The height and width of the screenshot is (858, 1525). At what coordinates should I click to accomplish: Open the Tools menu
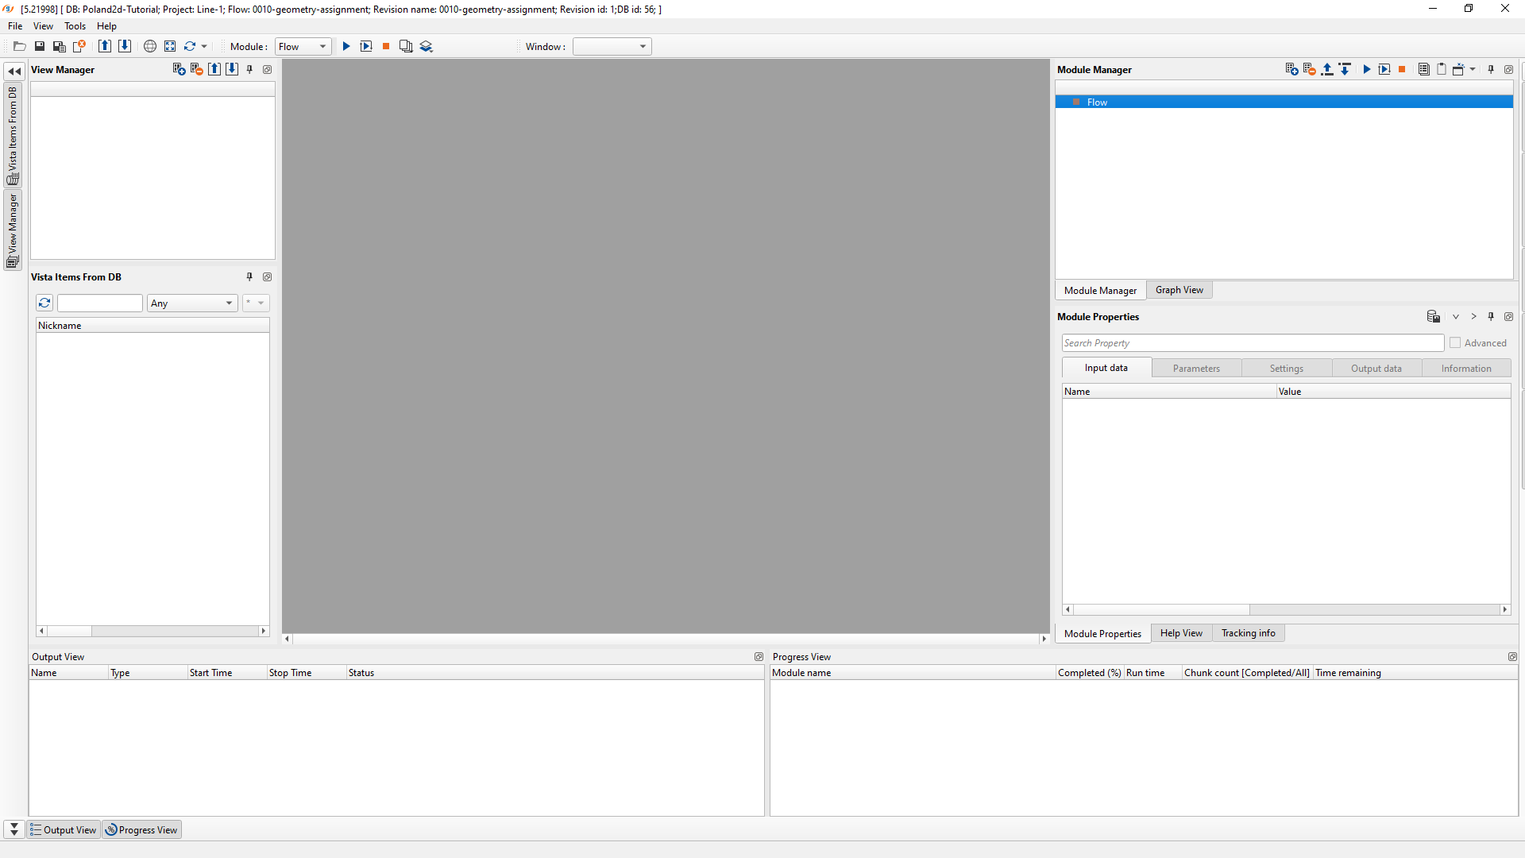(x=75, y=26)
